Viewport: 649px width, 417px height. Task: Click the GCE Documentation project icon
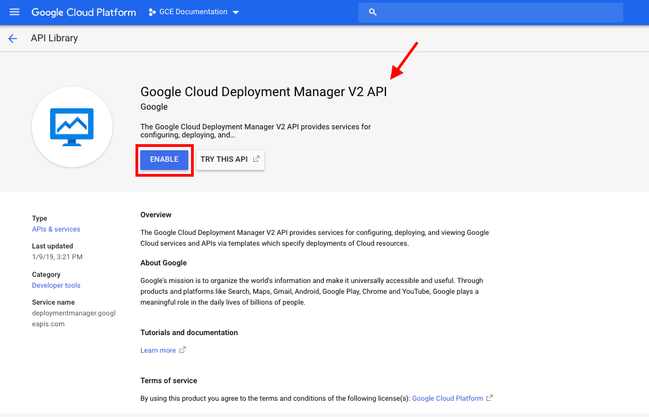click(152, 12)
